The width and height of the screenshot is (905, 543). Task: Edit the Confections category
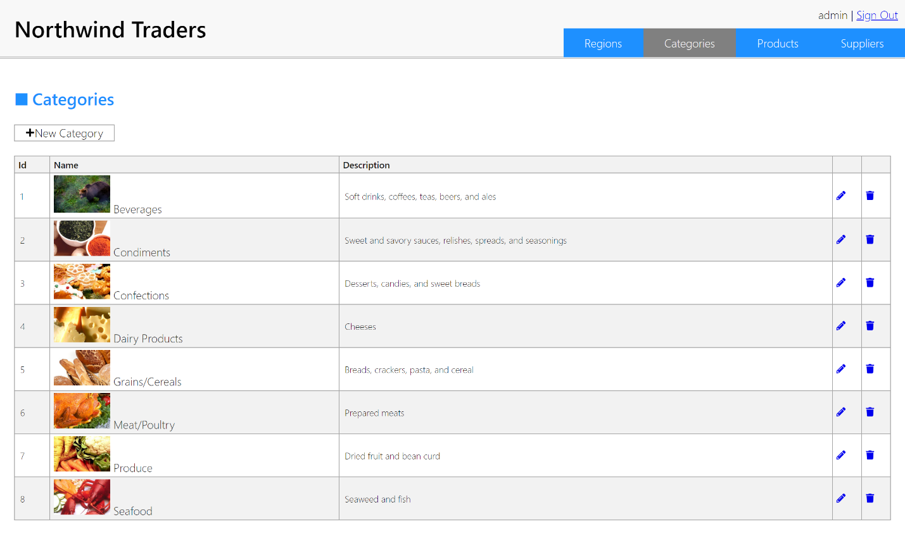[x=841, y=282]
